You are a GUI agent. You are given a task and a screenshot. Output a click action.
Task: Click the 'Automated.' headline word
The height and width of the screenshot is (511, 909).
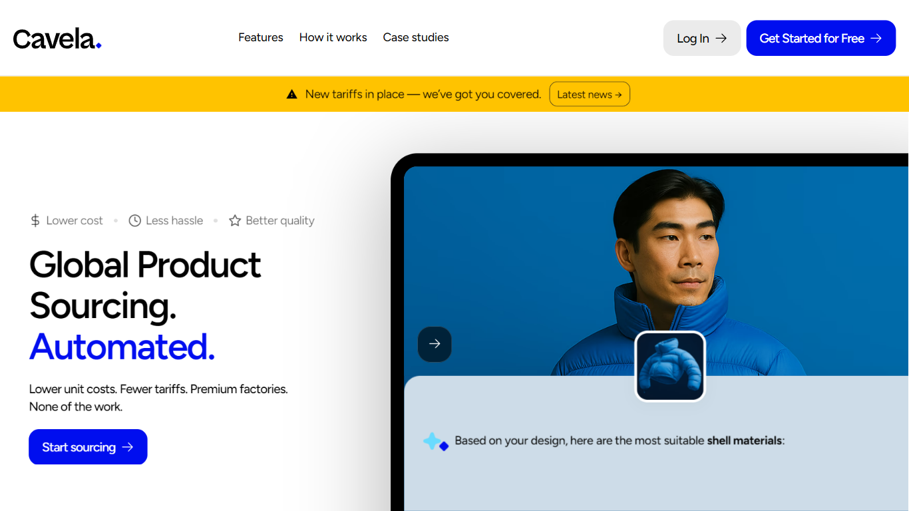coord(122,347)
